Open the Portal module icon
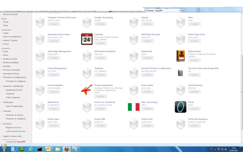This screenshot has width=243, height=152. 181,107
